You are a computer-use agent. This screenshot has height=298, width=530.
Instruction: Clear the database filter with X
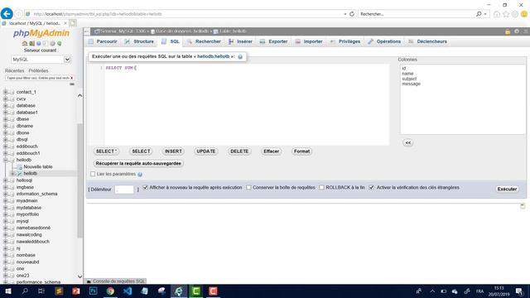click(x=72, y=78)
